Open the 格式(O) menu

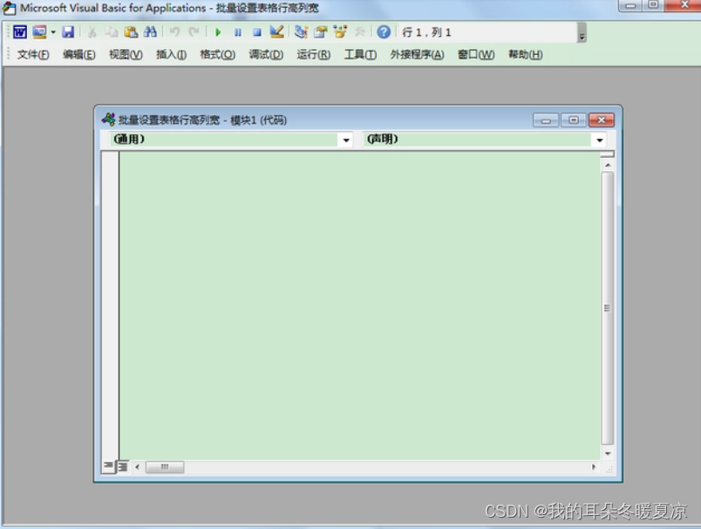pos(218,55)
